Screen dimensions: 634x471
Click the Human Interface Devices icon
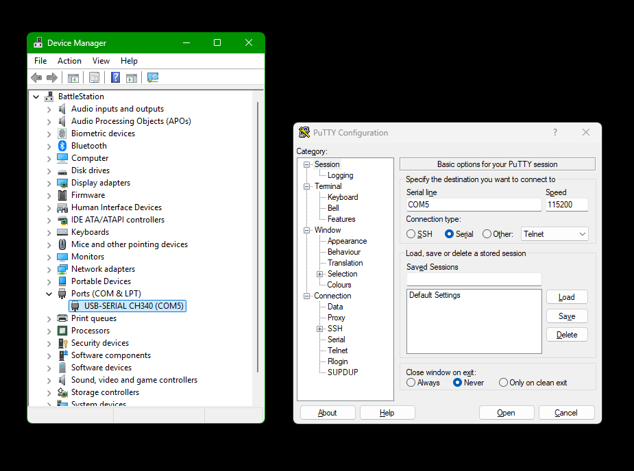click(62, 207)
